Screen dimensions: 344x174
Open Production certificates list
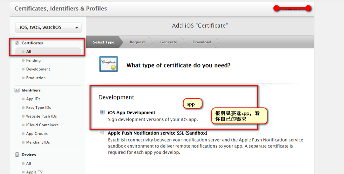point(36,78)
